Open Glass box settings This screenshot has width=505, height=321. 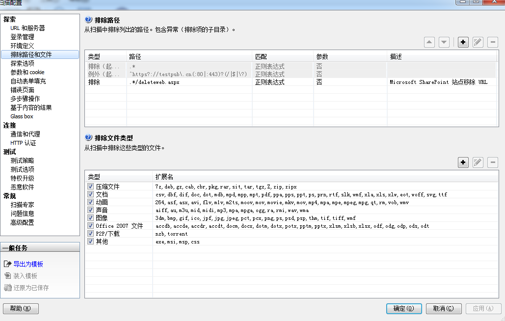click(22, 116)
